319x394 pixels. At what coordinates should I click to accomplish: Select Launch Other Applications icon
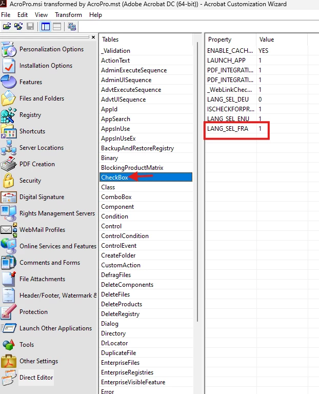pyautogui.click(x=9, y=328)
